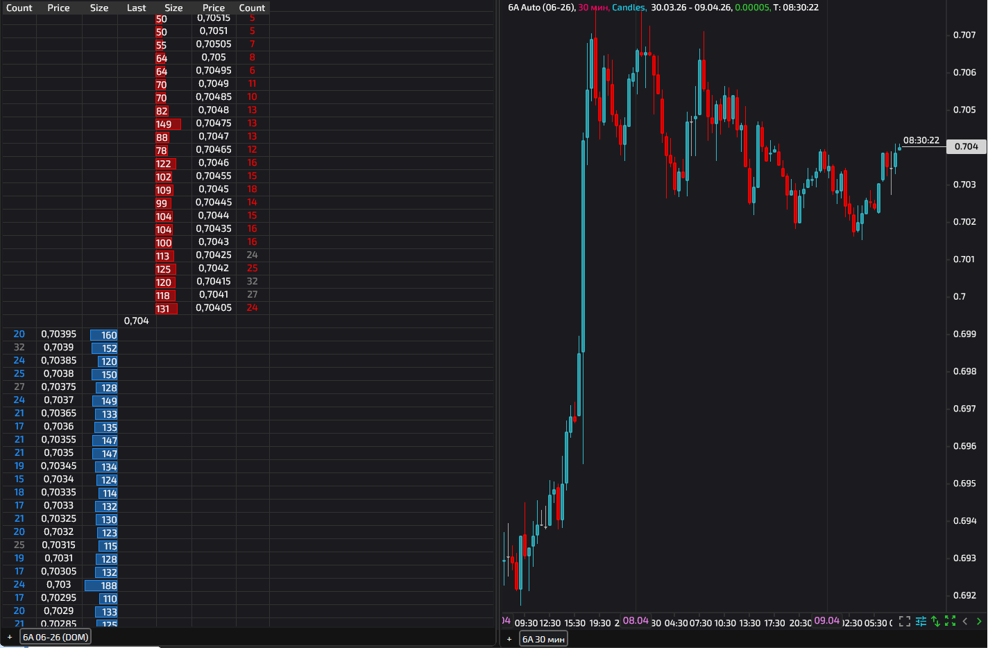The width and height of the screenshot is (988, 648).
Task: Click ask price 0,7046
Action: 214,162
